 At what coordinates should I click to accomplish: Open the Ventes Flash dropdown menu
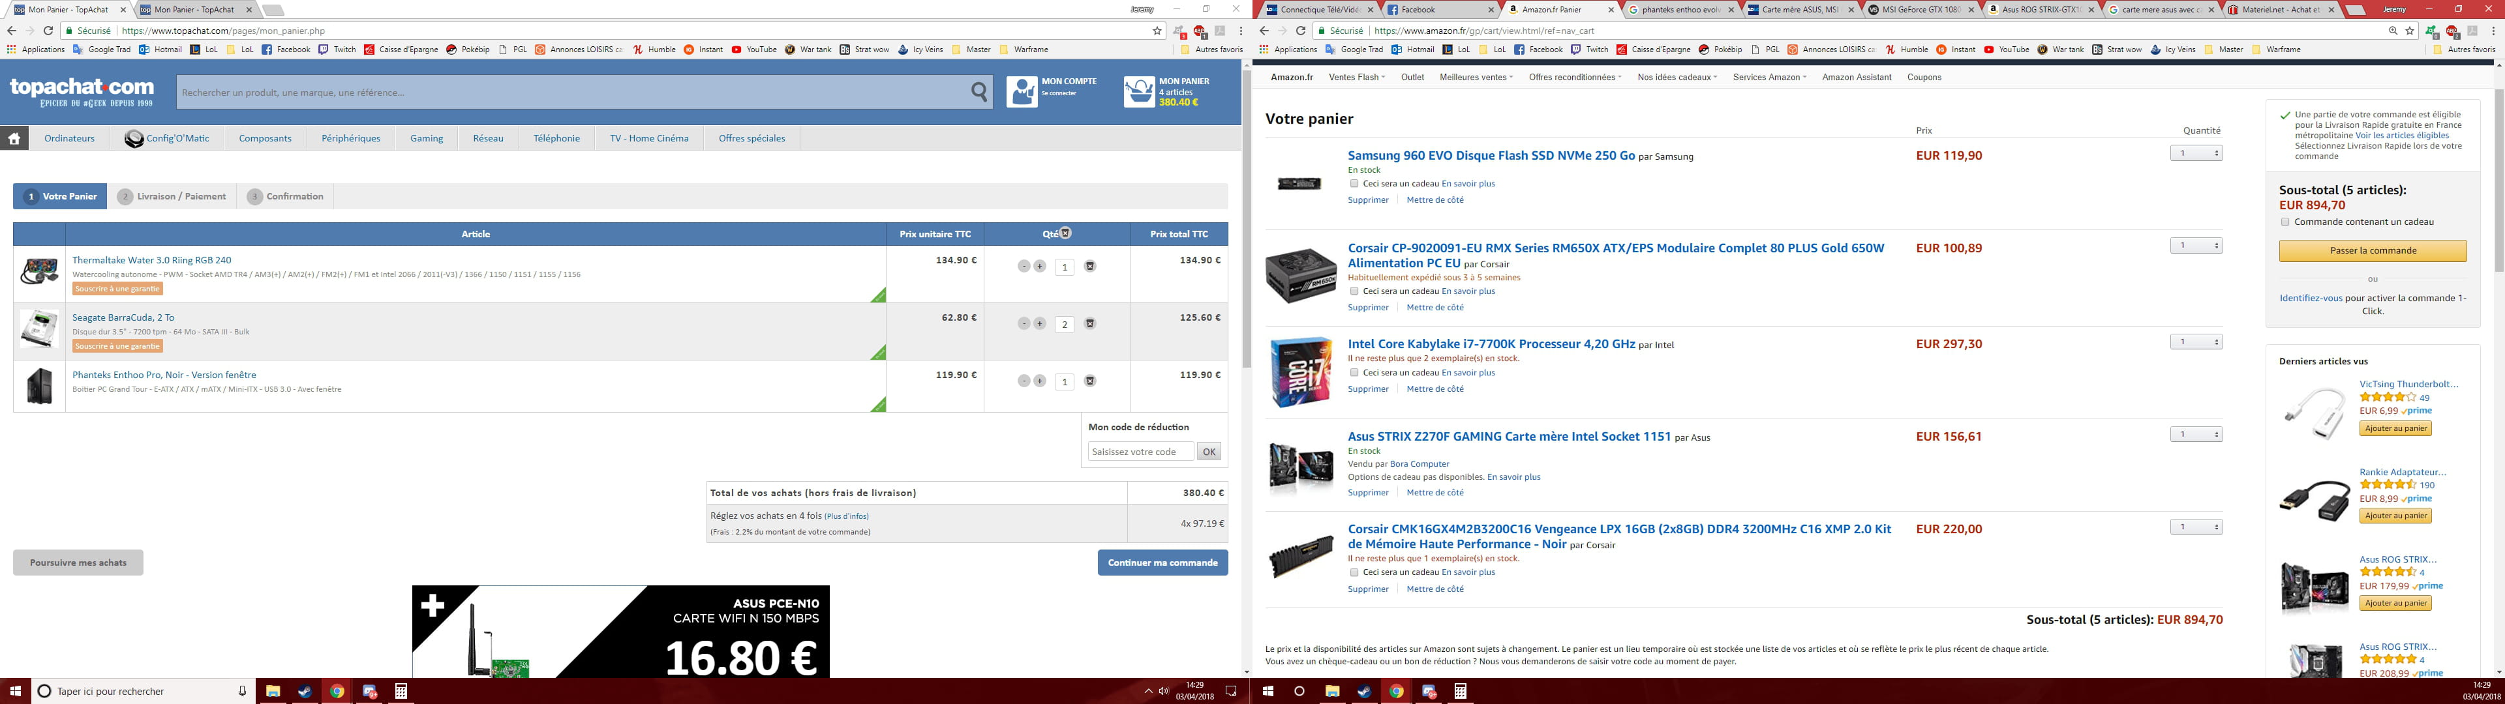(1357, 77)
